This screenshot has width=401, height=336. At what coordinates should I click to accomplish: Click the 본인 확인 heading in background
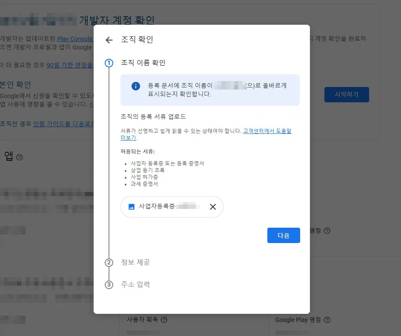click(x=15, y=84)
